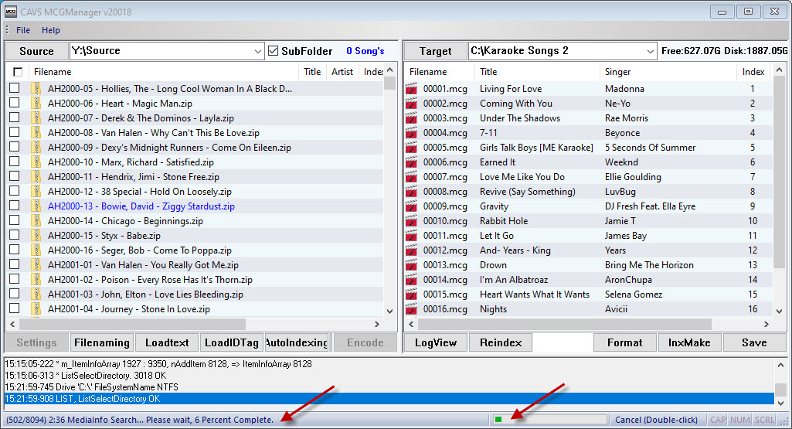Open the Y:\Source path dropdown
792x429 pixels.
click(257, 51)
